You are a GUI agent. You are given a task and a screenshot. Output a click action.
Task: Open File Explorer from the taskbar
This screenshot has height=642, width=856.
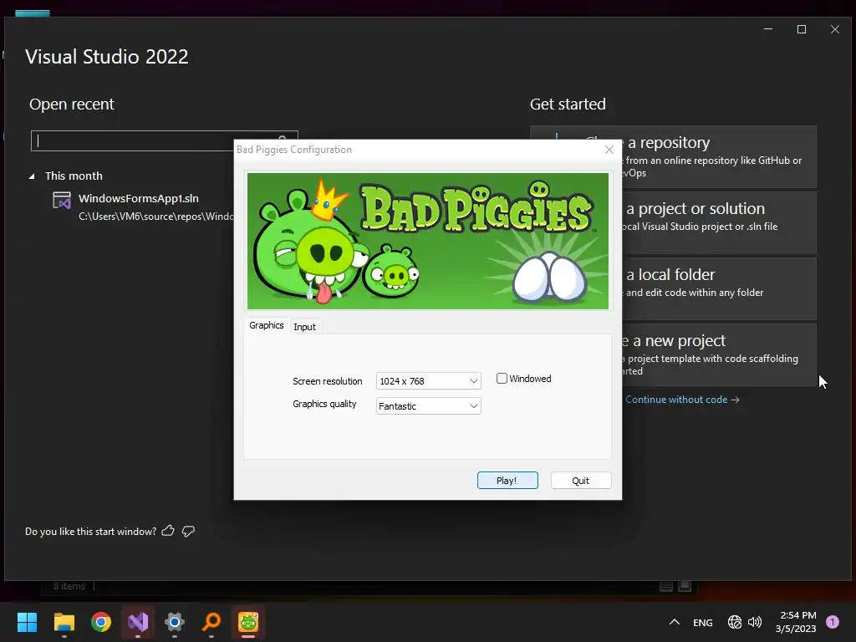pyautogui.click(x=64, y=622)
